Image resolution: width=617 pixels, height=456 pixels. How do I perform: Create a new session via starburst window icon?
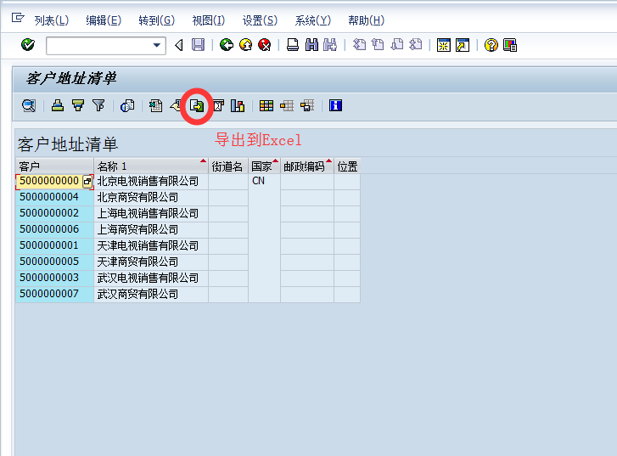[444, 45]
